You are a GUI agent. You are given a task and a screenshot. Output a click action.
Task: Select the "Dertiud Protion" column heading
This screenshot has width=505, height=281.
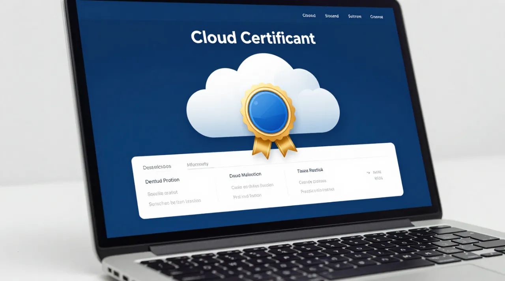point(163,181)
